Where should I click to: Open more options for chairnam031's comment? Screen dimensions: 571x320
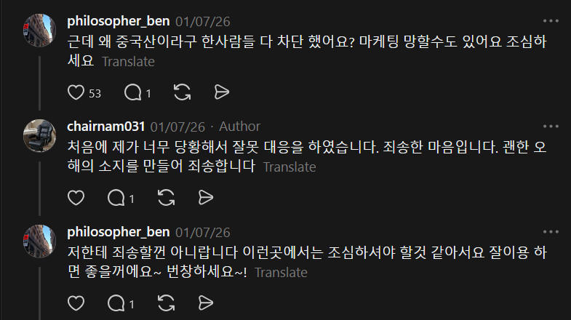pos(551,127)
